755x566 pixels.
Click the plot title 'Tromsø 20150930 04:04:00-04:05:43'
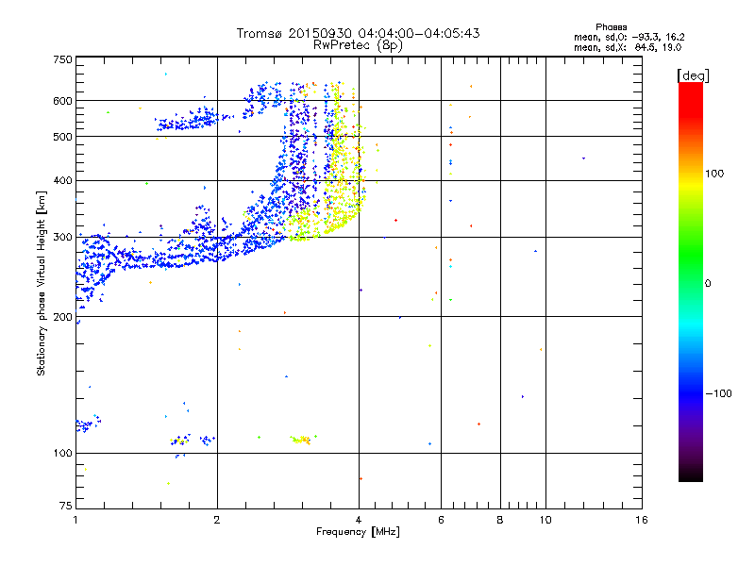(358, 33)
